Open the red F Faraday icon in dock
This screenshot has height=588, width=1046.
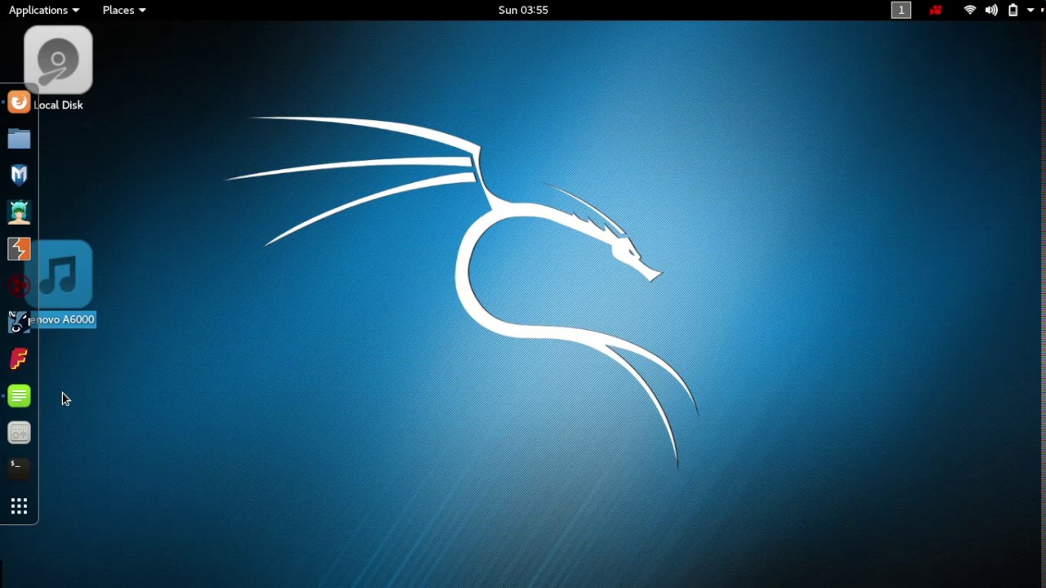[x=19, y=359]
